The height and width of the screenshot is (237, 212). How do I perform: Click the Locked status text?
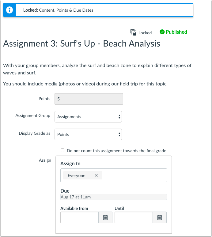point(145,33)
